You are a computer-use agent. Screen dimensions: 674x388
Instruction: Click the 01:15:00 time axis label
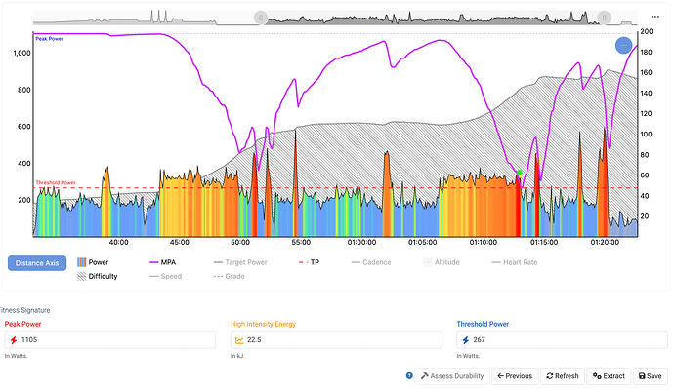(x=544, y=242)
